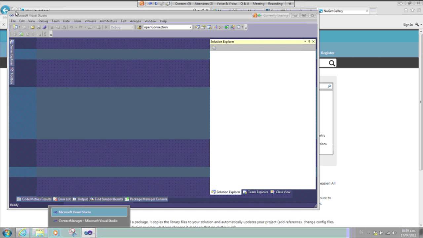Open the Output tab

coord(80,199)
